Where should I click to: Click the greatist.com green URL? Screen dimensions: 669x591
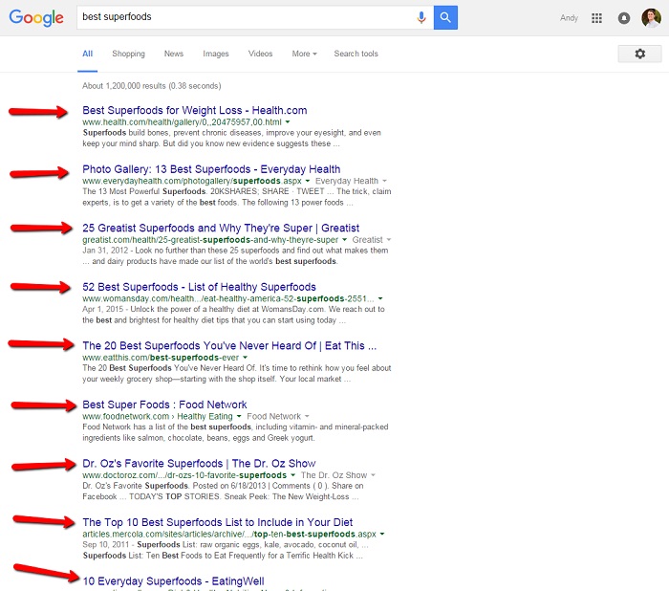point(210,240)
